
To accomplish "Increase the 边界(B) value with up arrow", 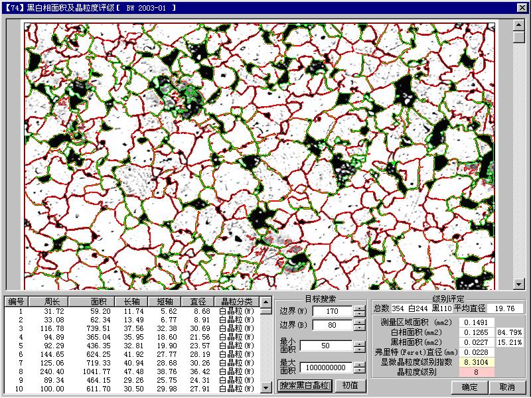I will pyautogui.click(x=359, y=322).
